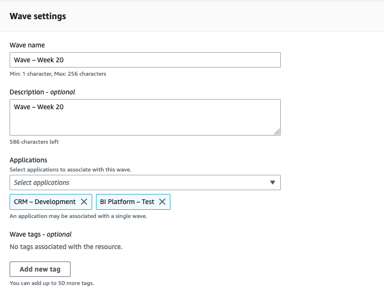Viewport: 384px width, 296px height.
Task: Remove the BI Platform – Test token
Action: point(162,202)
